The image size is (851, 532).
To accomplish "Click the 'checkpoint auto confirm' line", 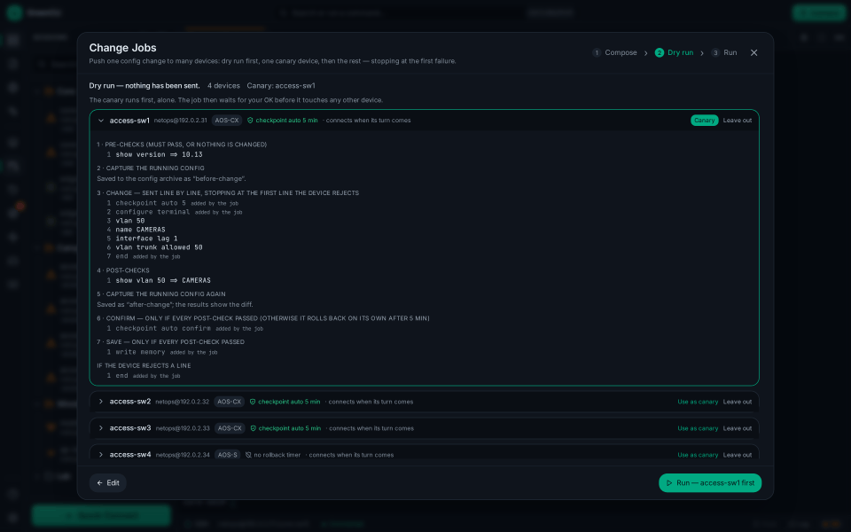I will [163, 328].
